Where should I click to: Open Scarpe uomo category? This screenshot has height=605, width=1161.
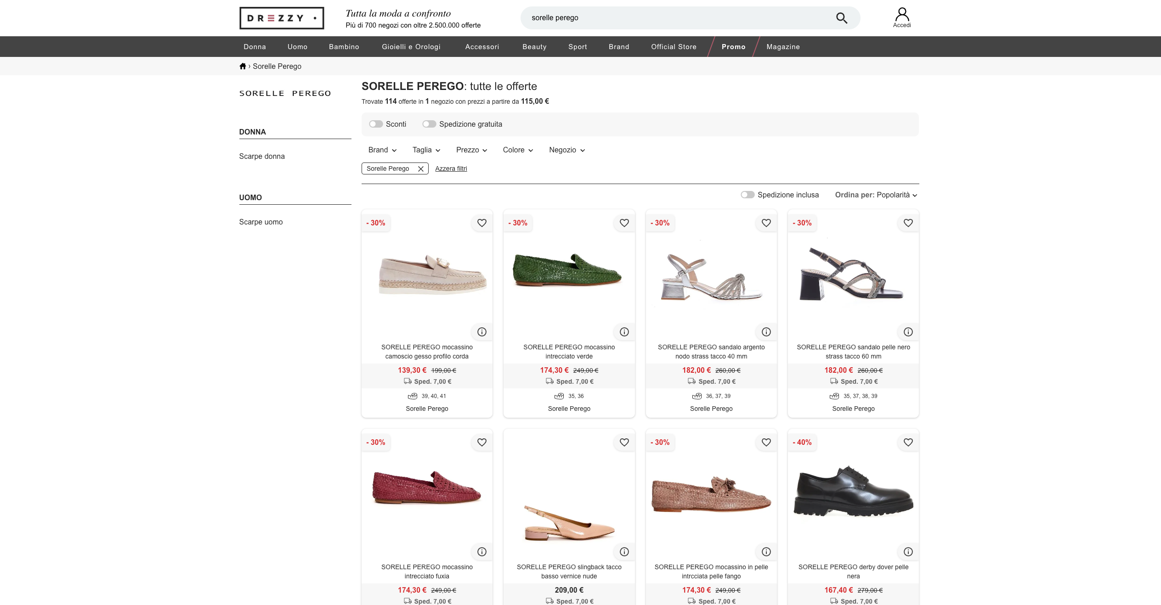pyautogui.click(x=261, y=222)
